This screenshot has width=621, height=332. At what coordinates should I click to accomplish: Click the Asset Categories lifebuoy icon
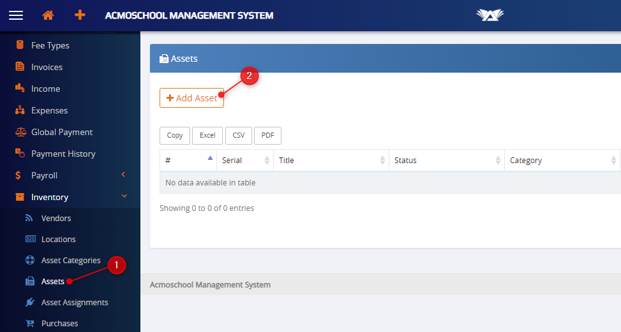click(x=30, y=260)
